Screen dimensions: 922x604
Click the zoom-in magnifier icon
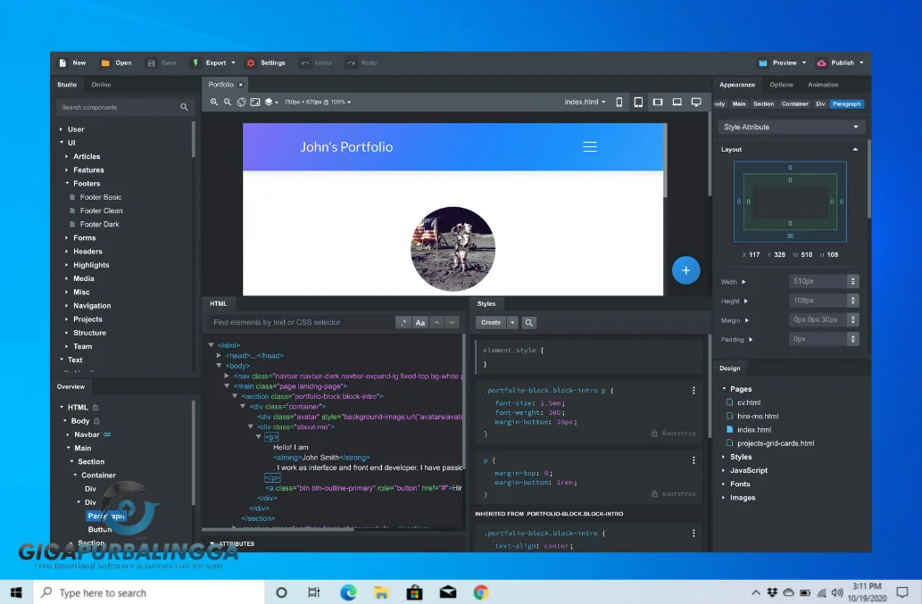pos(213,102)
